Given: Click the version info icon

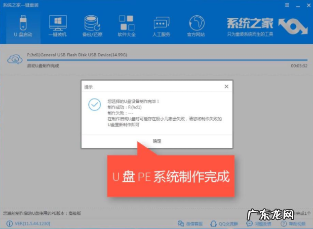Looking at the screenshot, I should [x=9, y=224].
